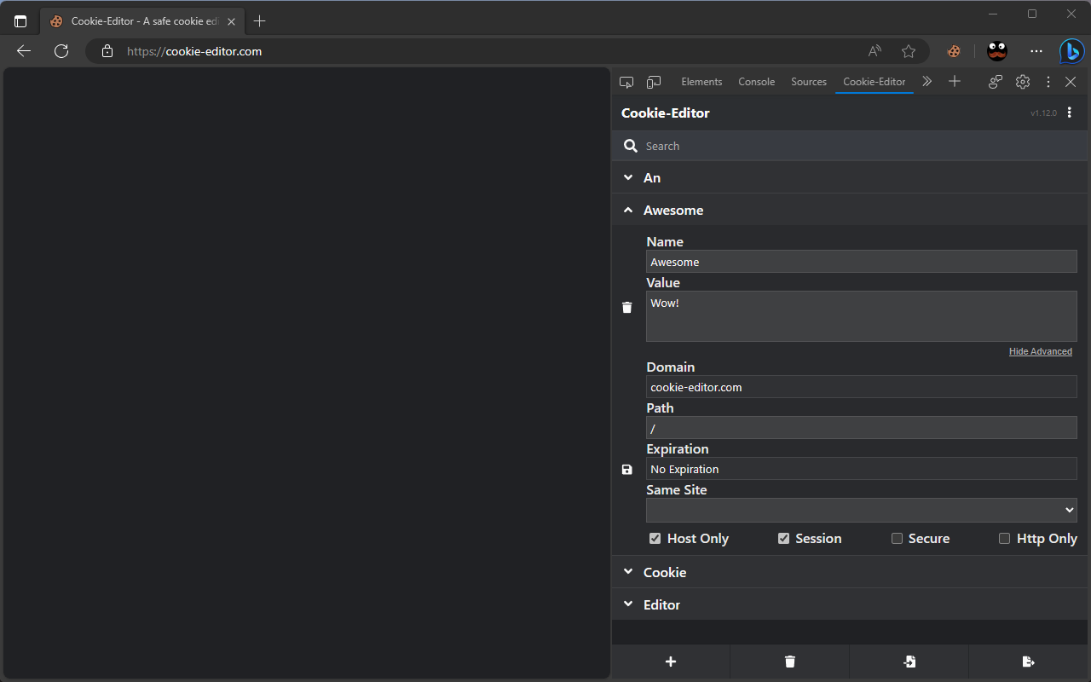Add a new cookie
This screenshot has width=1091, height=682.
[x=671, y=662]
